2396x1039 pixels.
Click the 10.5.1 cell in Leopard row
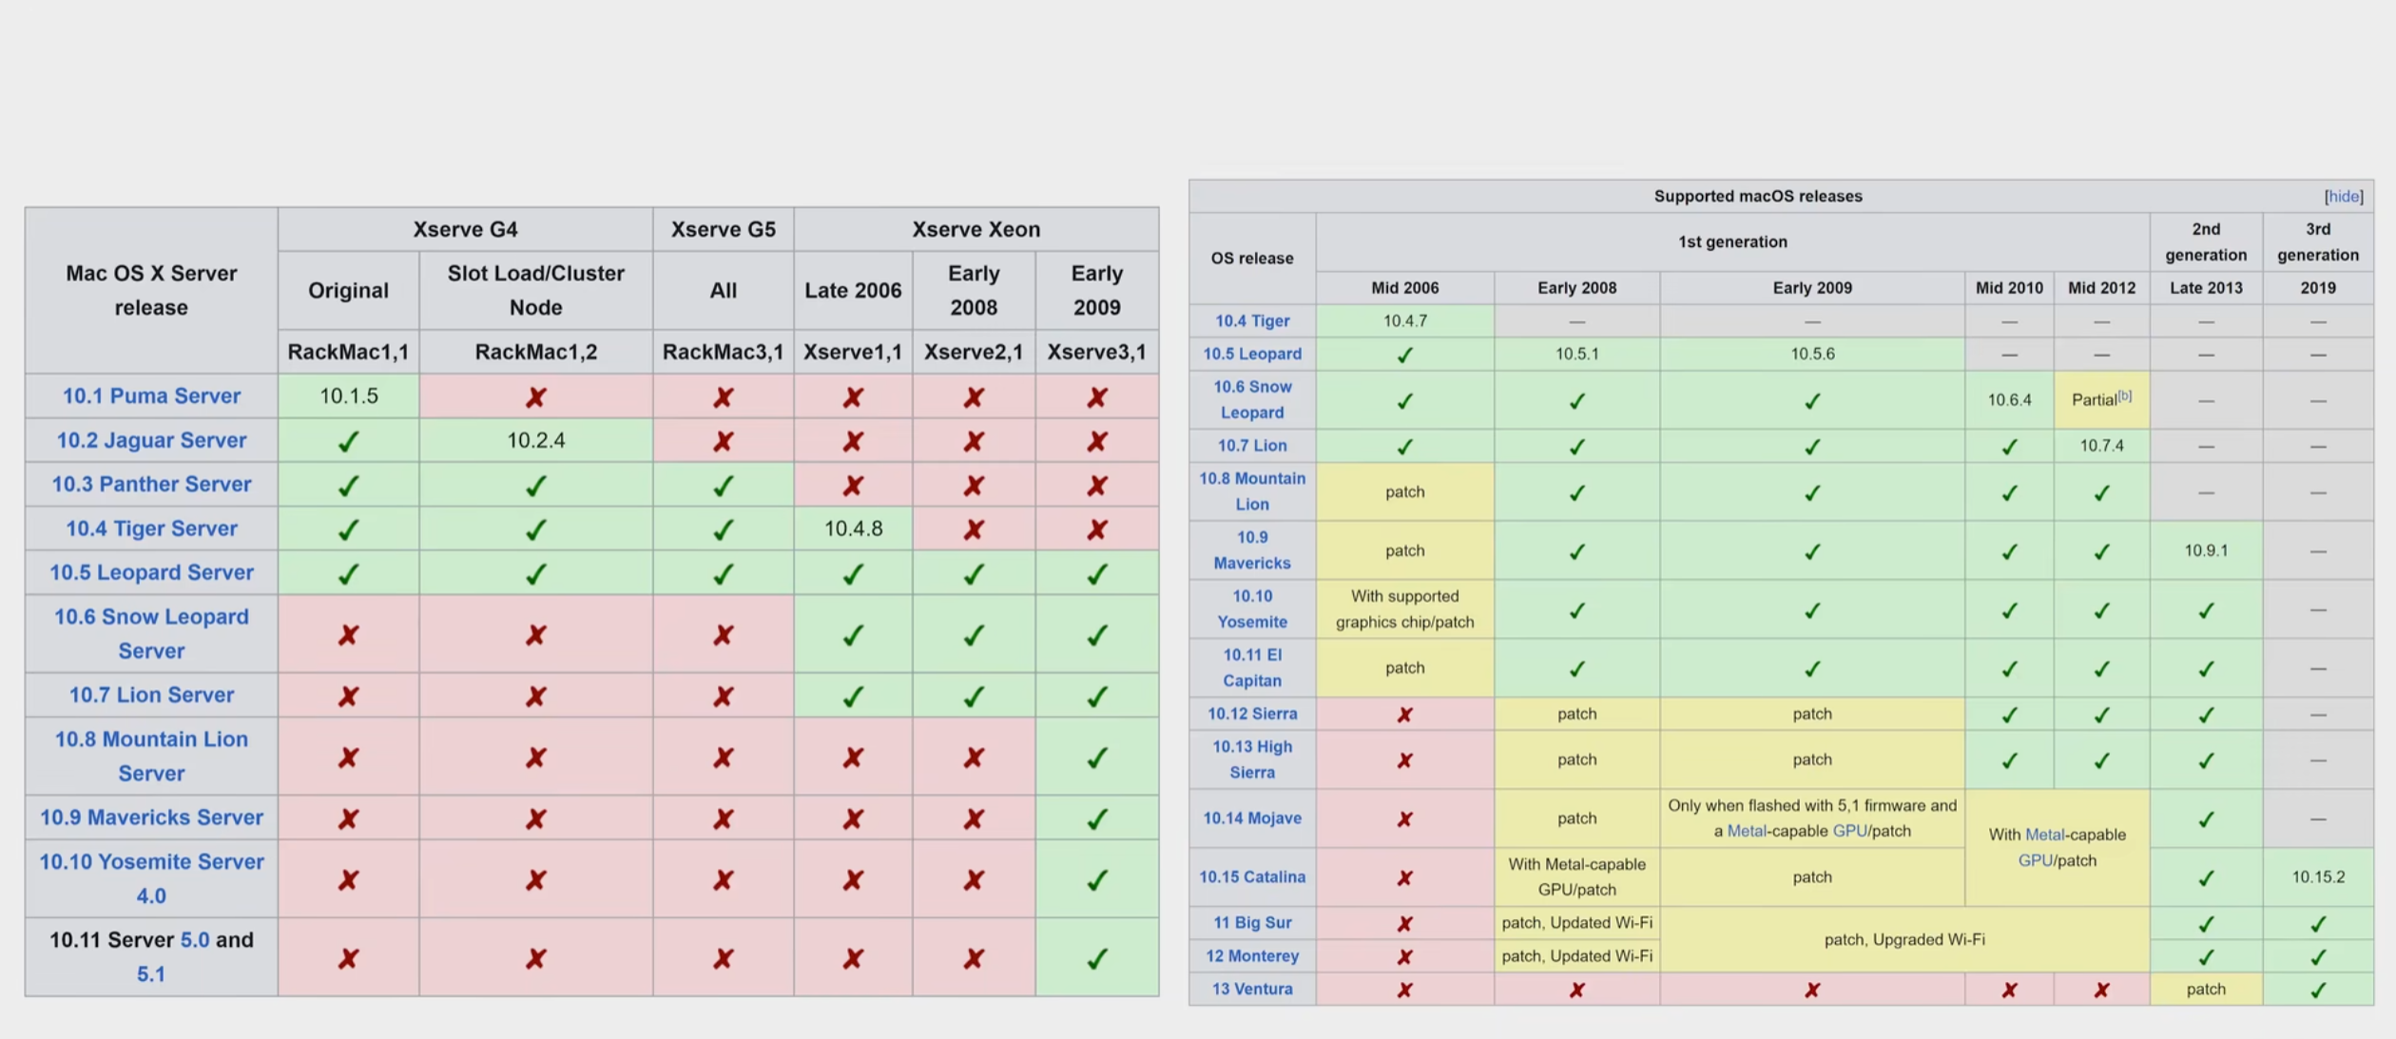(1577, 355)
